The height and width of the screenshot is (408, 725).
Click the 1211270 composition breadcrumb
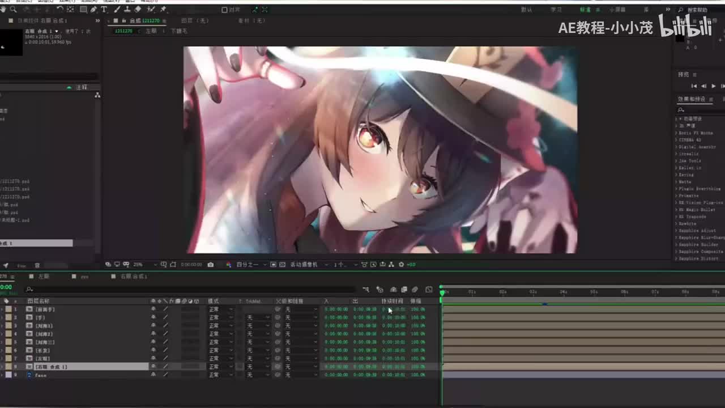point(123,31)
